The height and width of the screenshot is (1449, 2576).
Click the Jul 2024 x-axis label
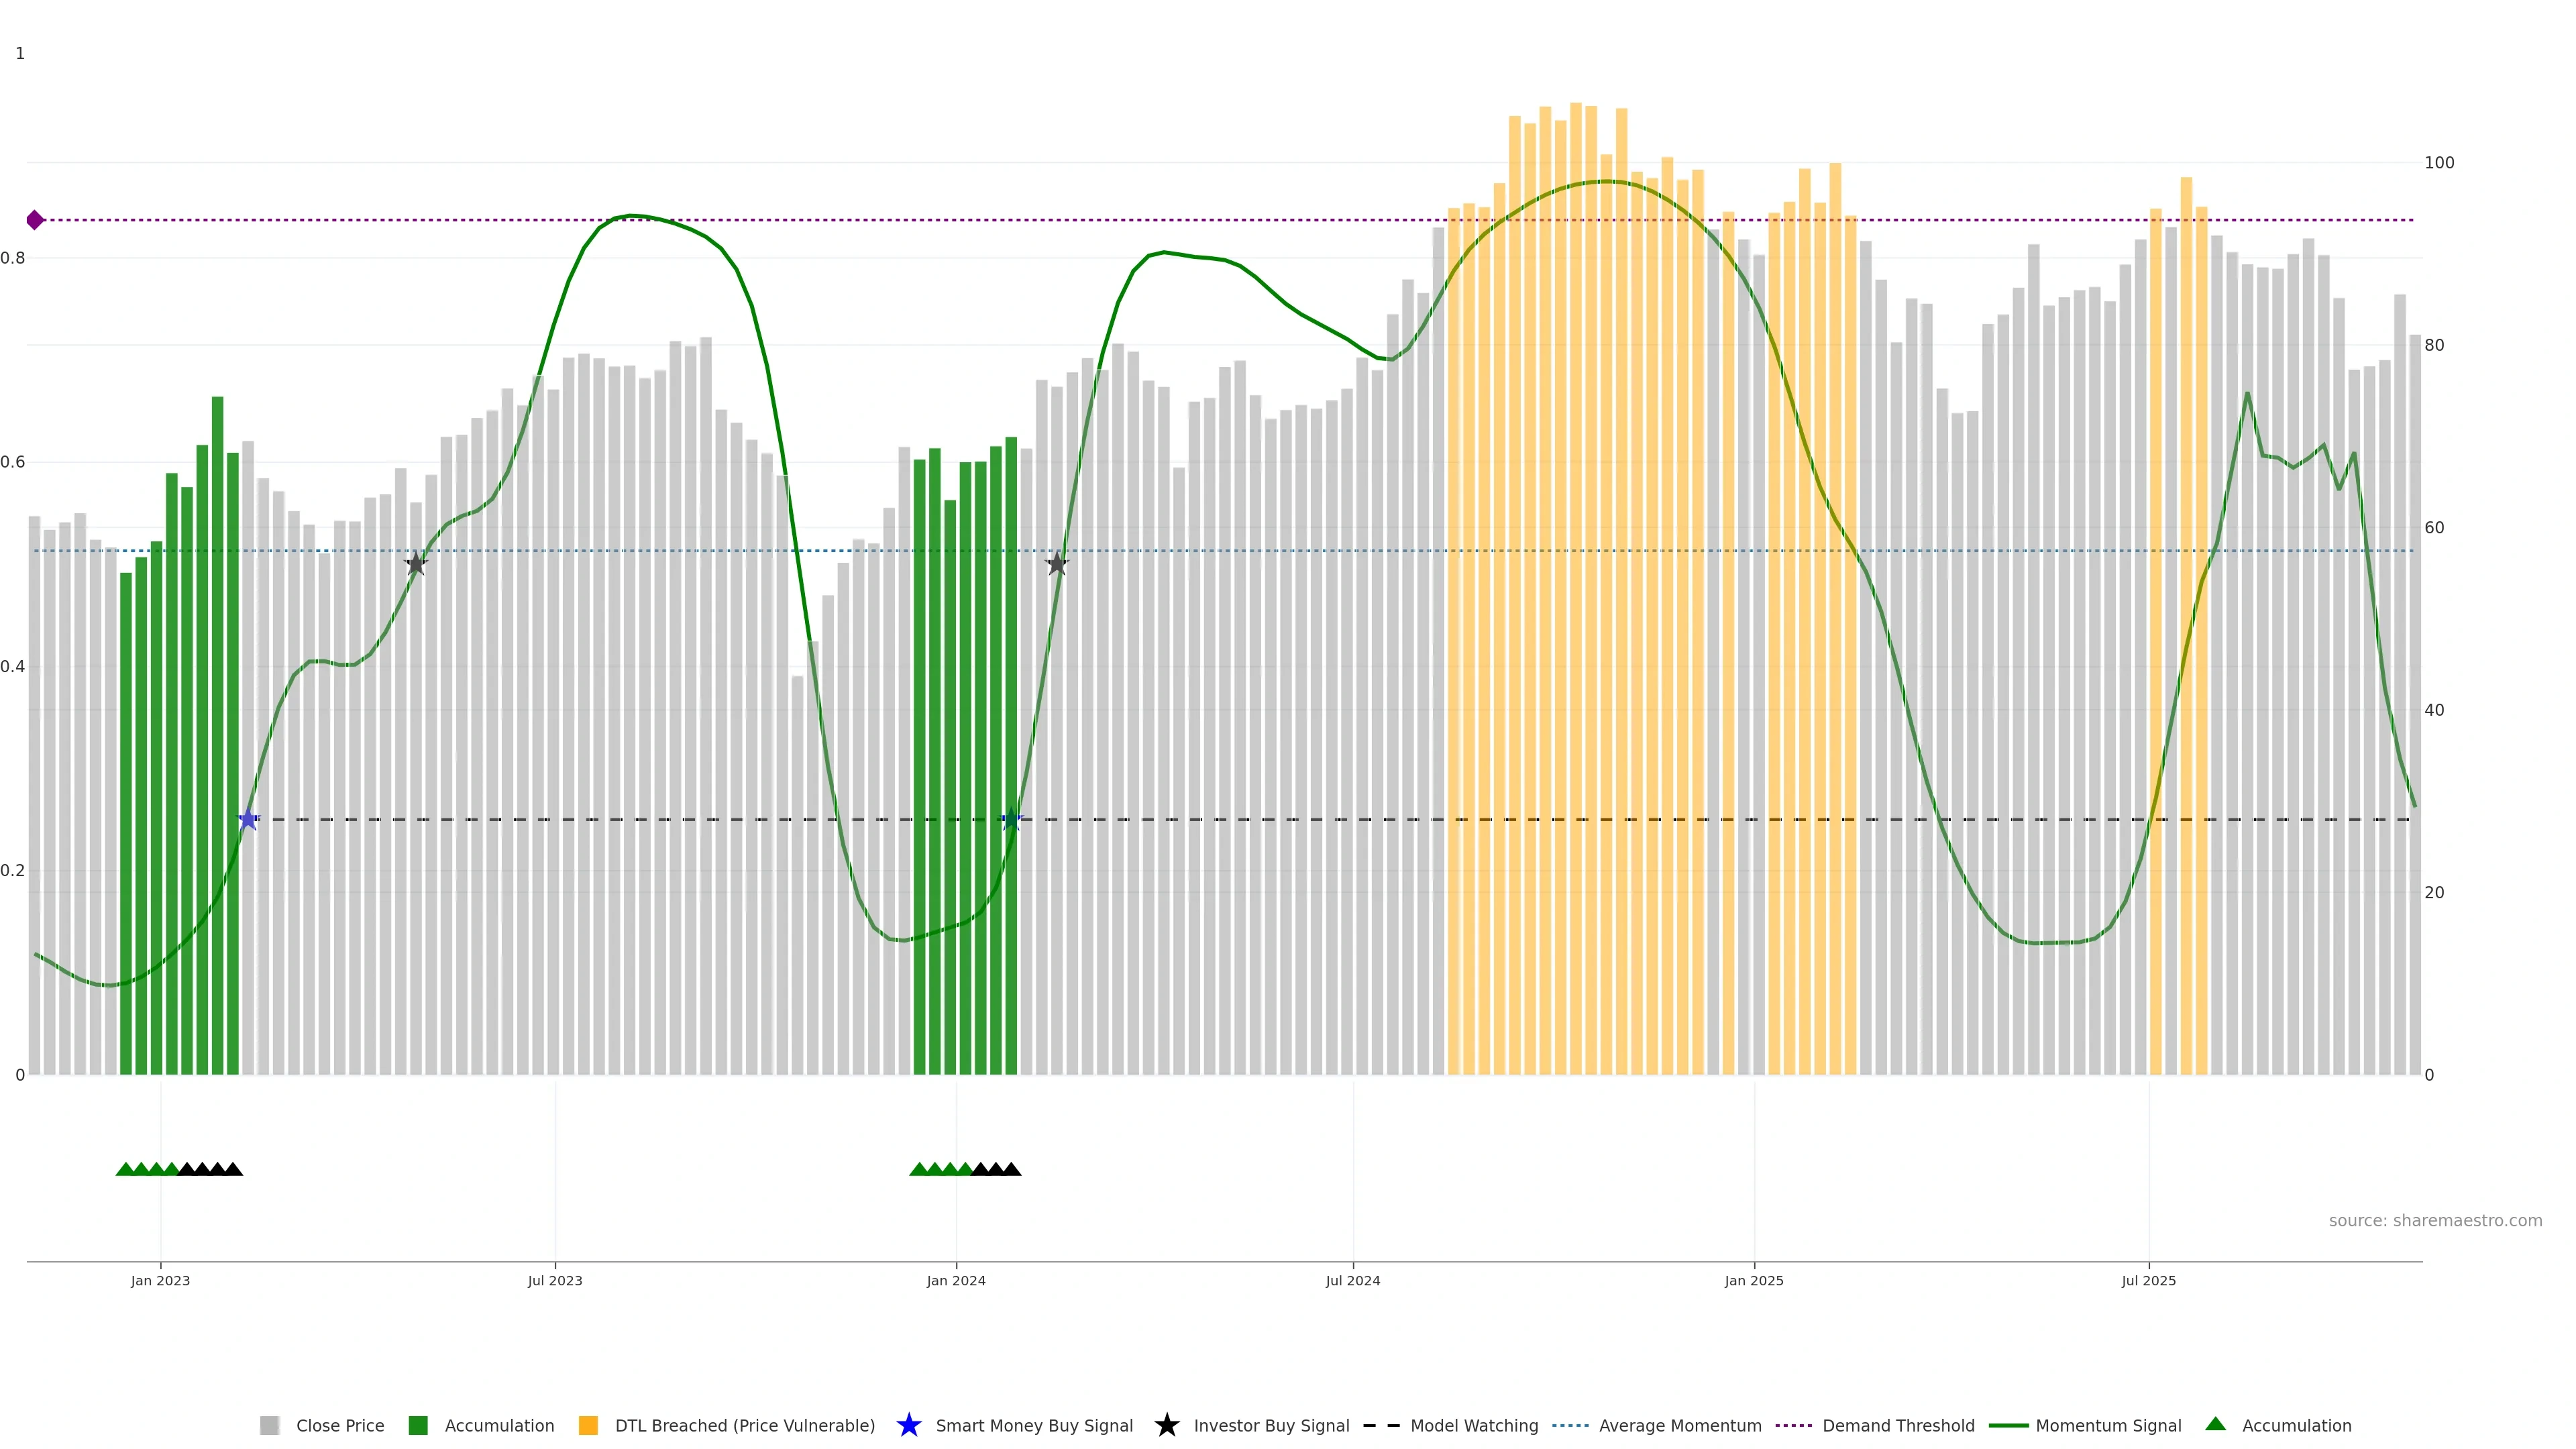[1352, 1281]
